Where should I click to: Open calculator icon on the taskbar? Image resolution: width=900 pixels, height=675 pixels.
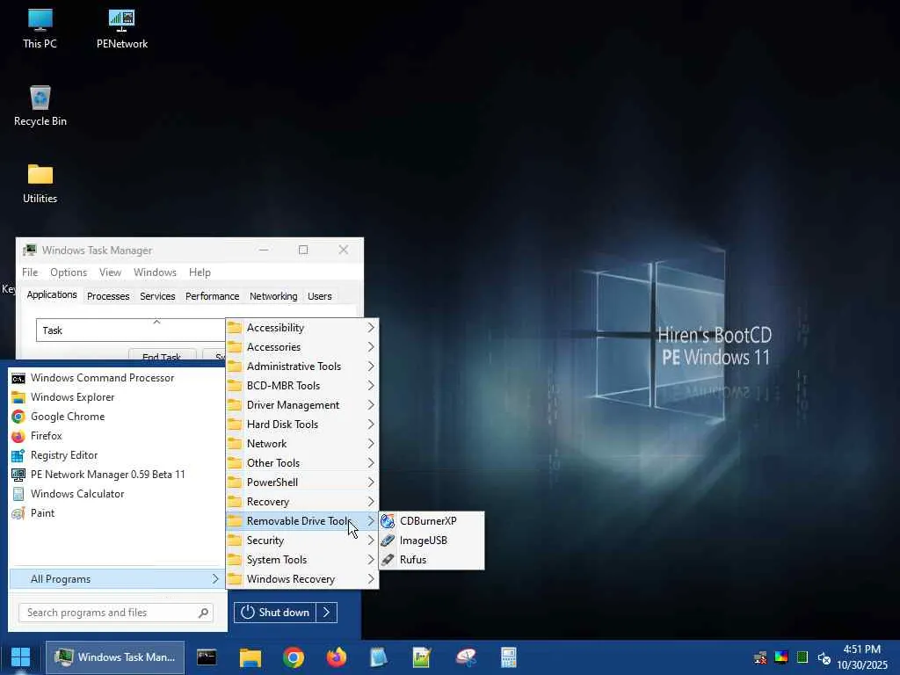(509, 657)
